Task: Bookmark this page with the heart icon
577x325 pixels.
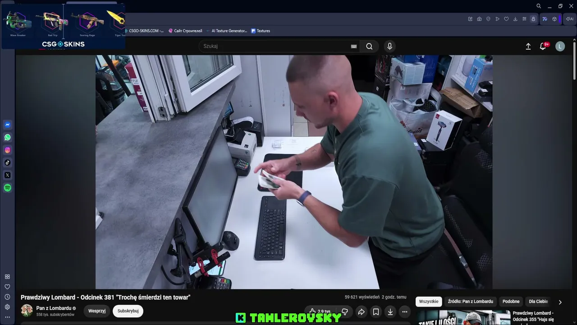Action: click(x=506, y=19)
